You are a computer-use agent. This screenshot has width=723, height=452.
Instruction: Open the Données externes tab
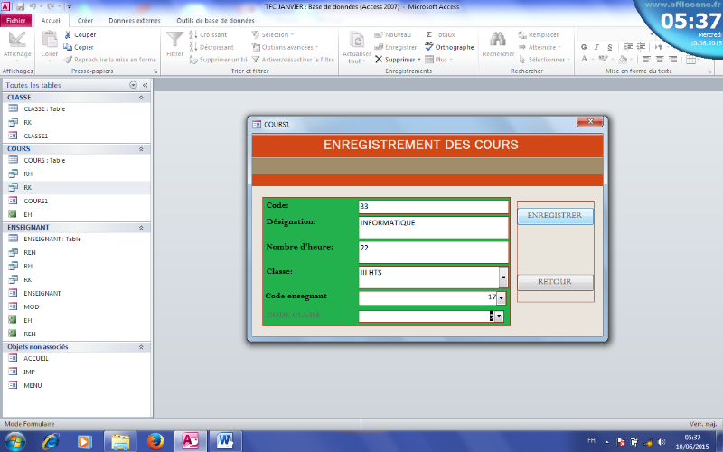pyautogui.click(x=134, y=19)
